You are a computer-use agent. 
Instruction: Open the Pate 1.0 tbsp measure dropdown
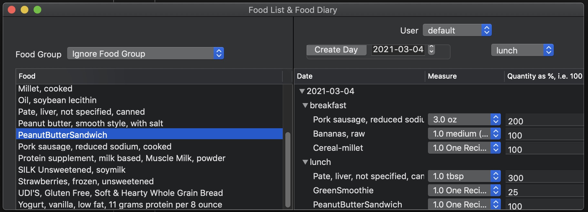click(x=464, y=176)
